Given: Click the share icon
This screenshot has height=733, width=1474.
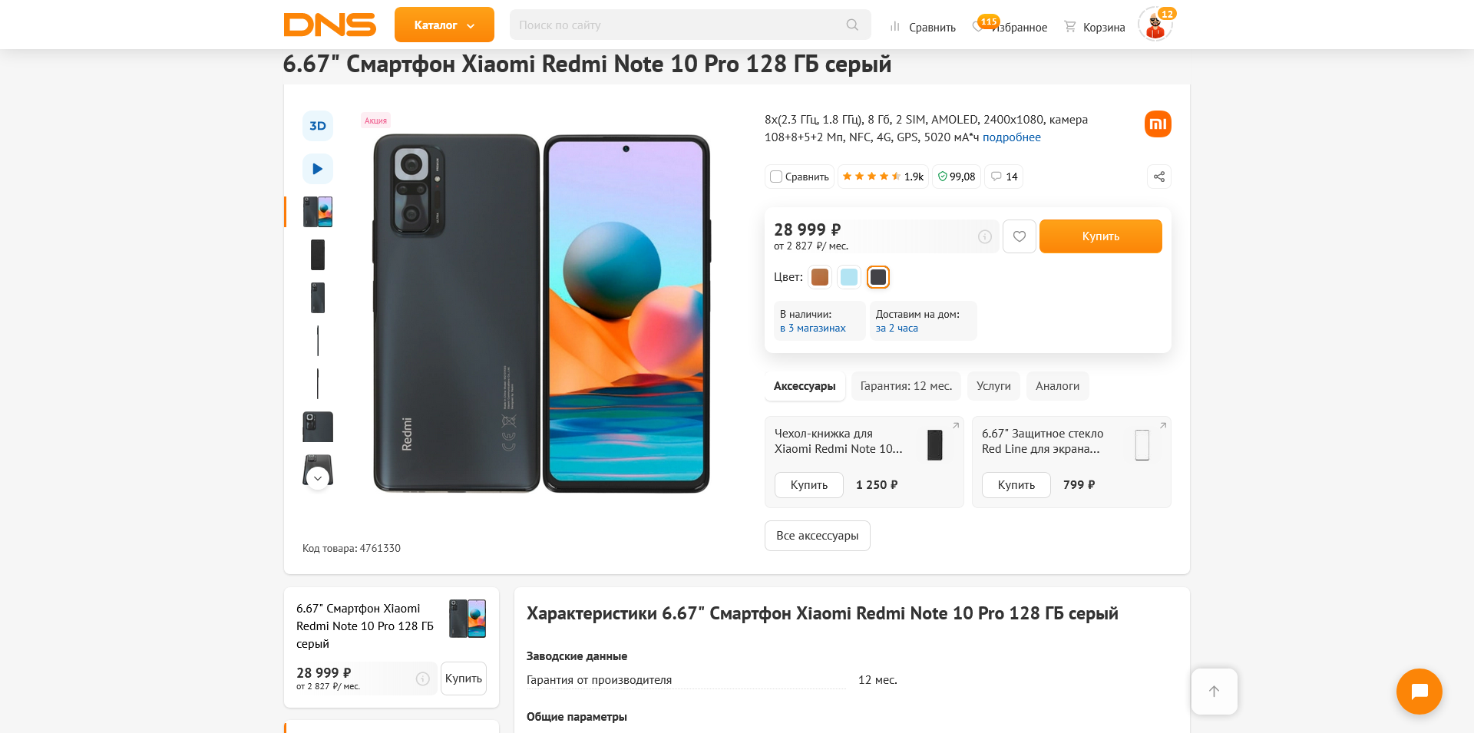Looking at the screenshot, I should [1159, 177].
